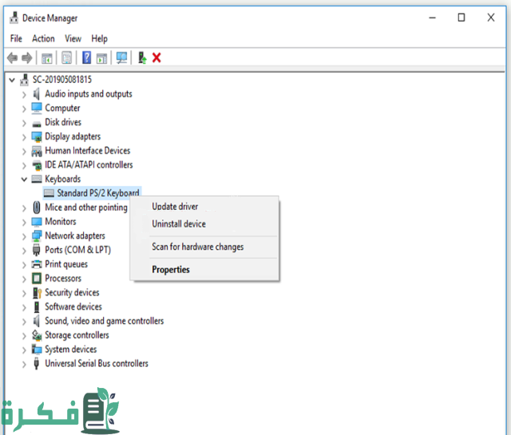Collapse the SC-201905081815 root node
The image size is (511, 435).
(11, 80)
